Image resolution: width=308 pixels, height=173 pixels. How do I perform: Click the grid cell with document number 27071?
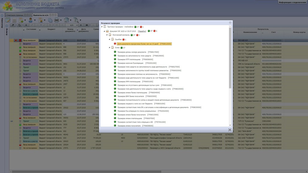coord(70,148)
